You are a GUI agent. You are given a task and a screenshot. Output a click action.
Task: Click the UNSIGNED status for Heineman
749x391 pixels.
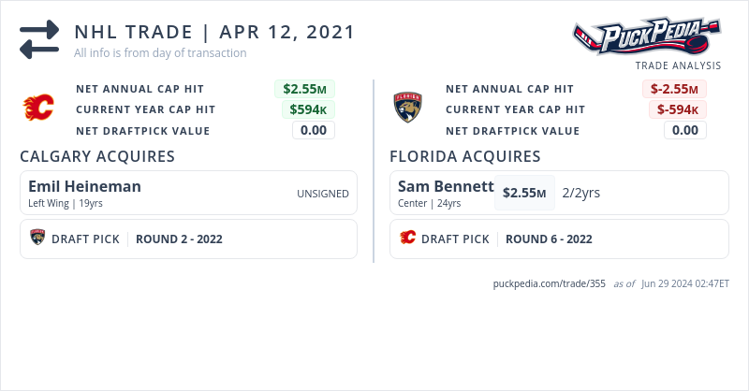[x=323, y=194]
